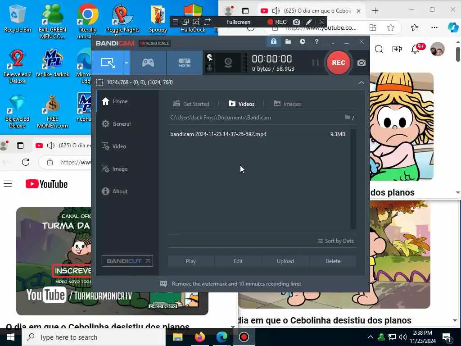461x346 pixels.
Task: Open Bandicam help question mark
Action: pyautogui.click(x=316, y=41)
